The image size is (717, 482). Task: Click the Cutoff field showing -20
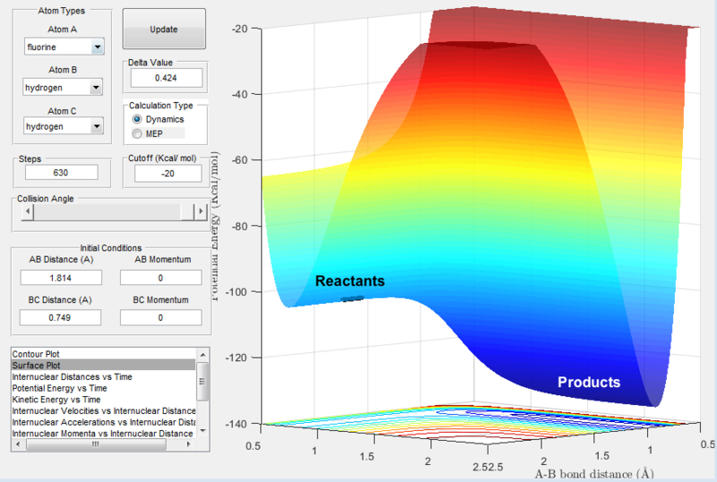pyautogui.click(x=168, y=173)
